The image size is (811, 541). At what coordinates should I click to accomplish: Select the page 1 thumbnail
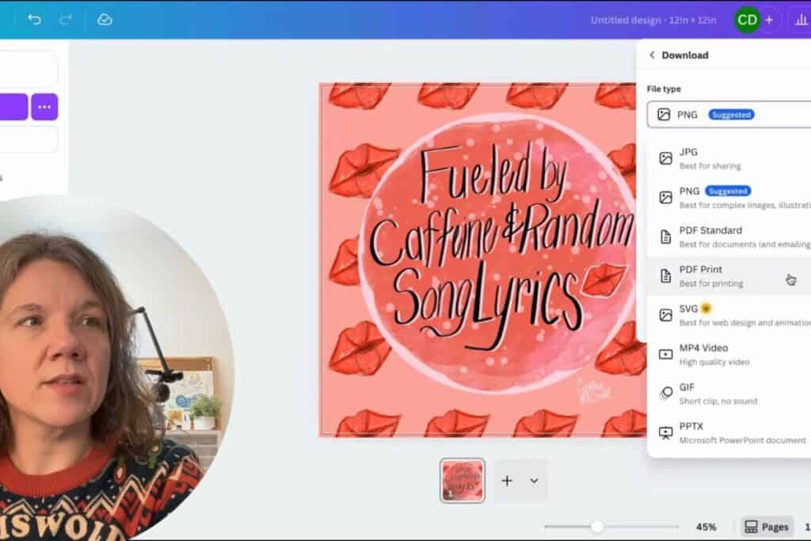click(x=462, y=480)
